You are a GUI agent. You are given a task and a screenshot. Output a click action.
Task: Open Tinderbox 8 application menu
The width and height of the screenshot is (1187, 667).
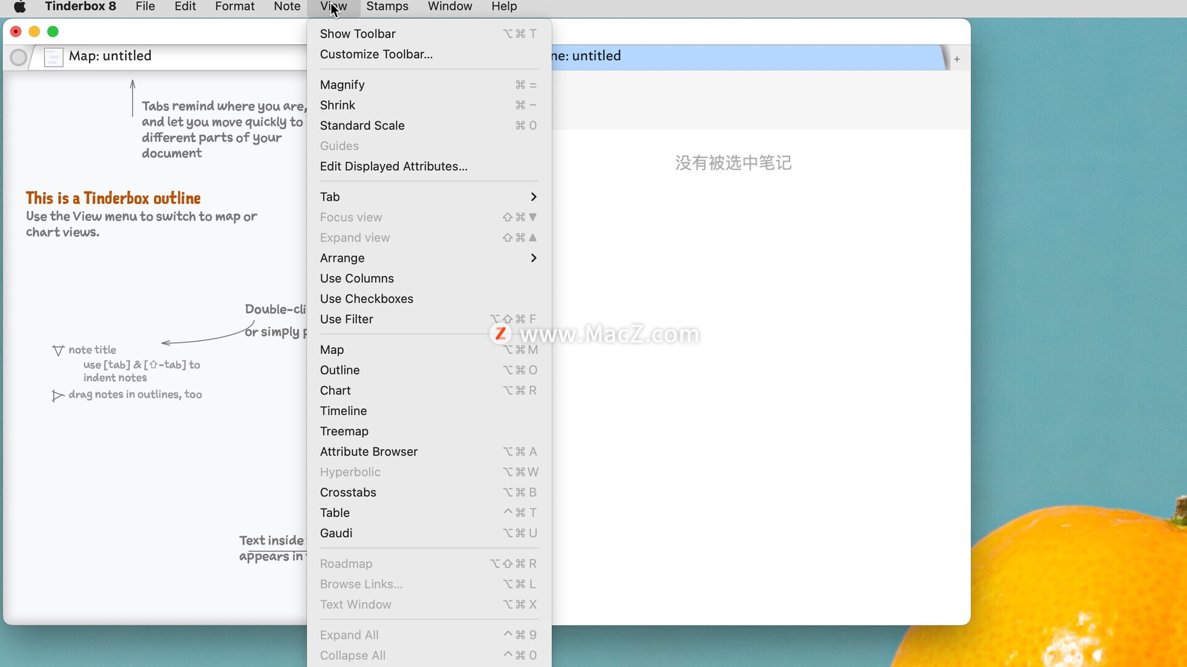[80, 7]
